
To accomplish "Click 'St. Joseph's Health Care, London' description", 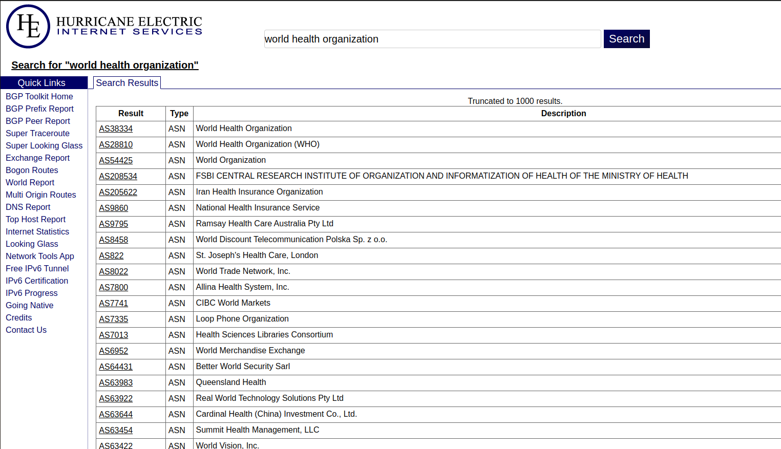I will point(257,255).
